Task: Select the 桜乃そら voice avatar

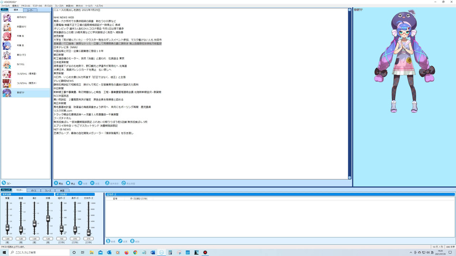Action: coord(7,64)
